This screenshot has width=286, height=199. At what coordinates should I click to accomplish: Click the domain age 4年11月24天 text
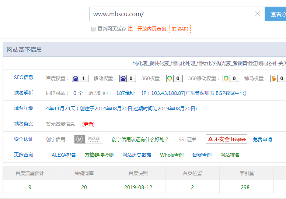click(60, 109)
